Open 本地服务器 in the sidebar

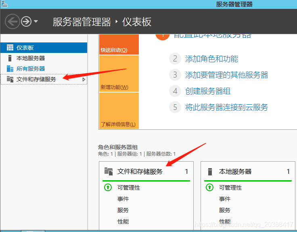tap(30, 58)
